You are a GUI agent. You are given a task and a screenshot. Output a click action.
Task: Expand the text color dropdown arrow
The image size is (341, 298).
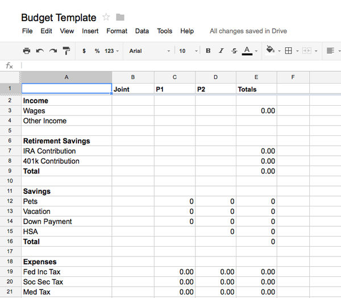pos(256,51)
